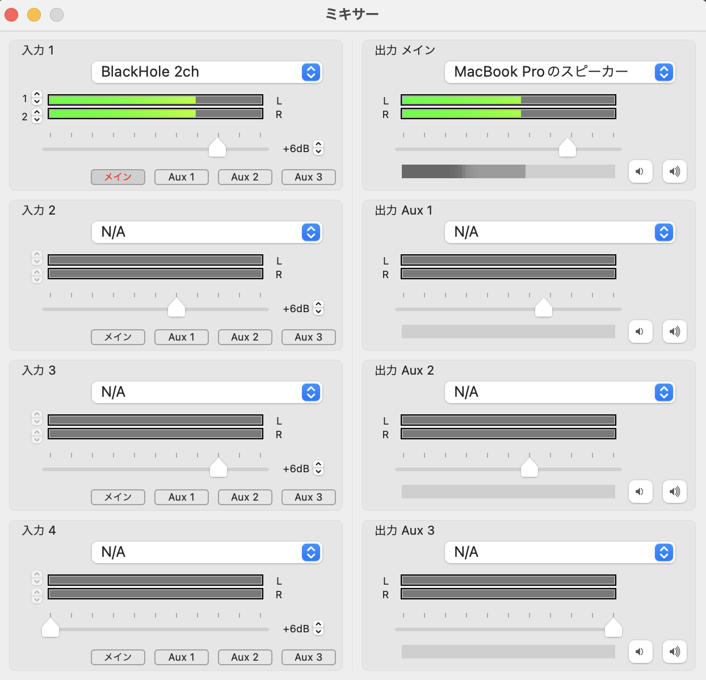Enable Aux 3 routing for 入力 4
The height and width of the screenshot is (680, 706).
(308, 657)
